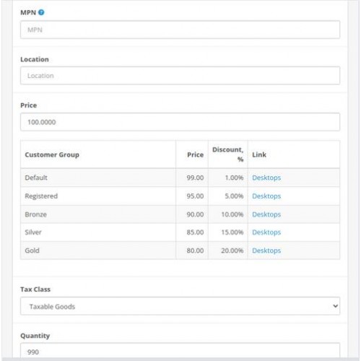Image resolution: width=361 pixels, height=361 pixels.
Task: Click the Customer Group column header
Action: pyautogui.click(x=52, y=155)
